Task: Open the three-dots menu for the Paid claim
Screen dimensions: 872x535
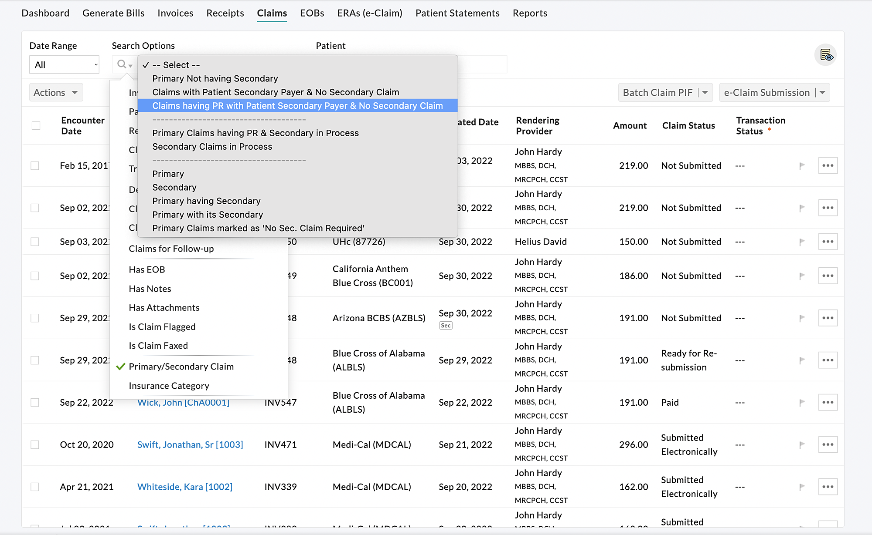Action: coord(828,402)
